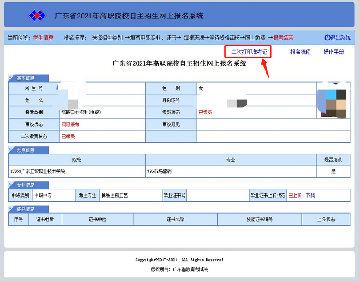This screenshot has width=359, height=281.
Task: Select the 报考结束 step in the process bar
Action: 284,38
